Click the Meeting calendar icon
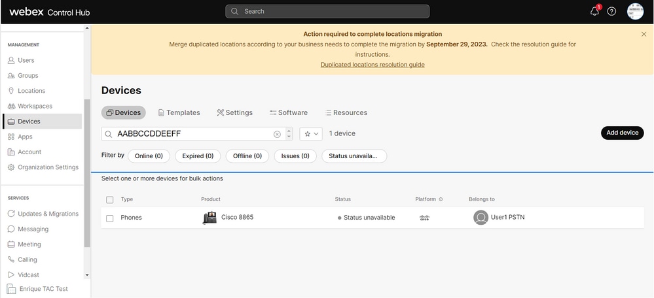The width and height of the screenshot is (654, 298). pyautogui.click(x=11, y=244)
